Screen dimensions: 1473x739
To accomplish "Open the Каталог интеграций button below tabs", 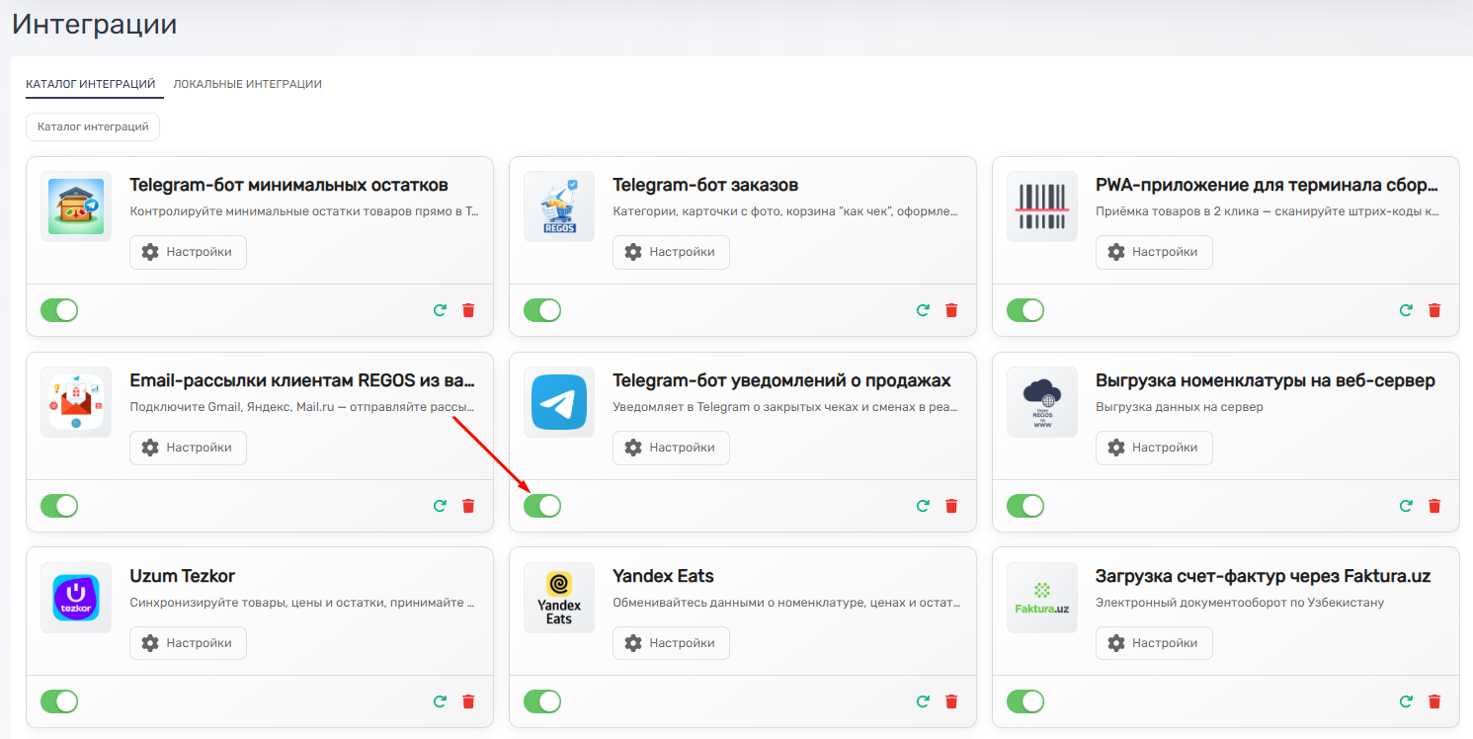I will pyautogui.click(x=93, y=126).
